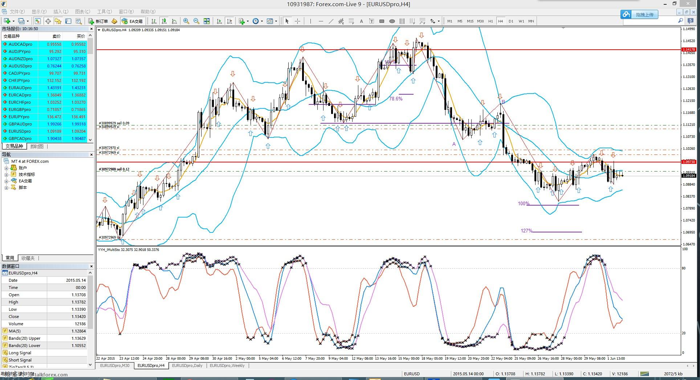Viewport: 700px width, 380px height.
Task: Select the Fibonacci time zones tool
Action: [x=412, y=21]
